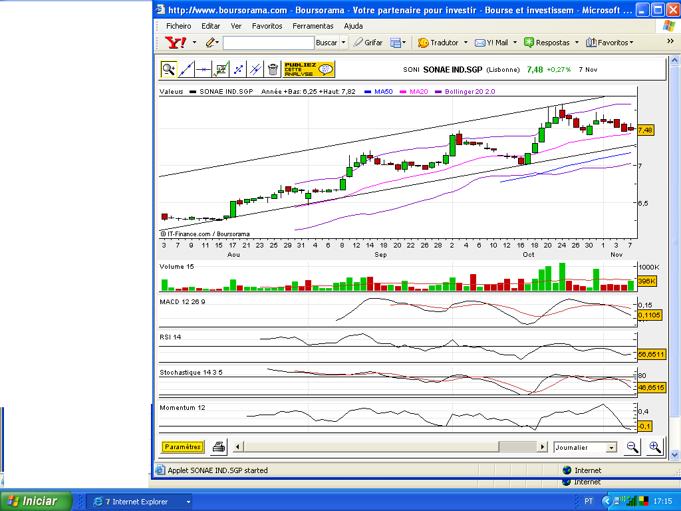Open Y! Mail from toolbar
681x511 pixels.
click(491, 43)
